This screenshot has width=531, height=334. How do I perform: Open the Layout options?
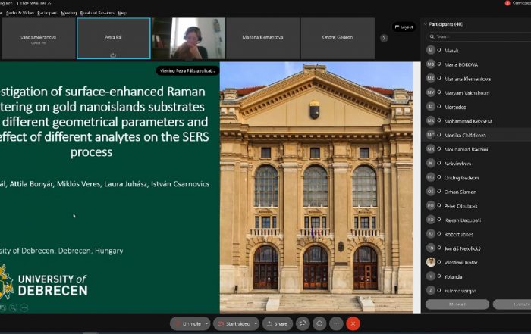coord(404,27)
